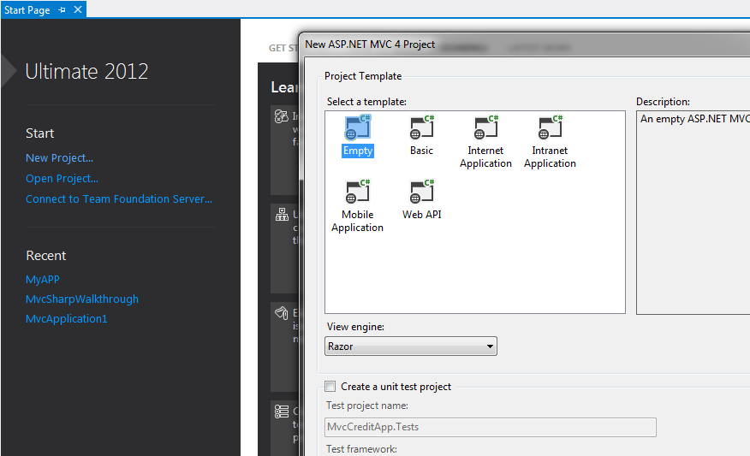This screenshot has height=456, width=750.
Task: Click the Open Project... link
Action: coord(62,178)
